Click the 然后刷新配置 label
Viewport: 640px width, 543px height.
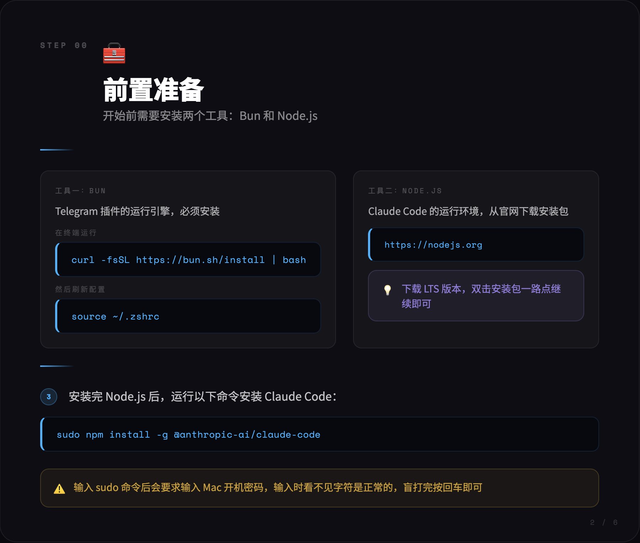(80, 289)
